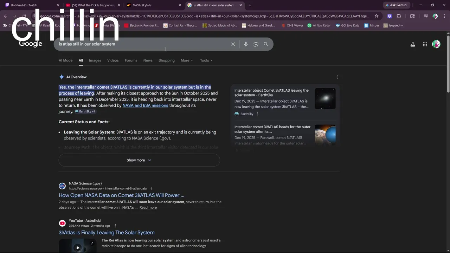Click the page vertical scrollbar

tap(448, 63)
